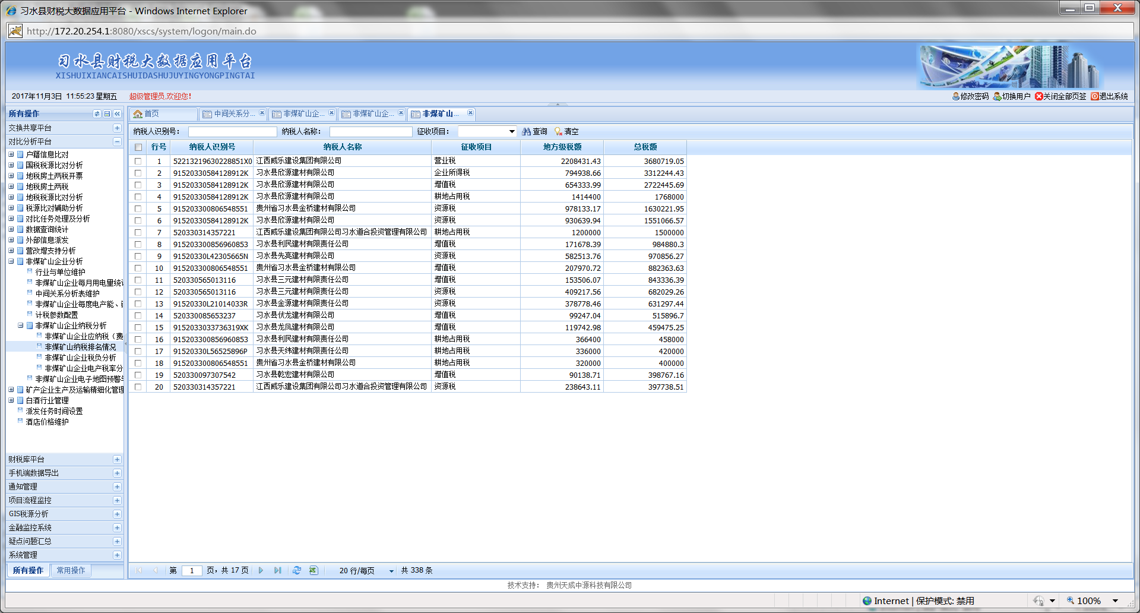Click 关闭全部页签 to close all tabs

point(1060,96)
